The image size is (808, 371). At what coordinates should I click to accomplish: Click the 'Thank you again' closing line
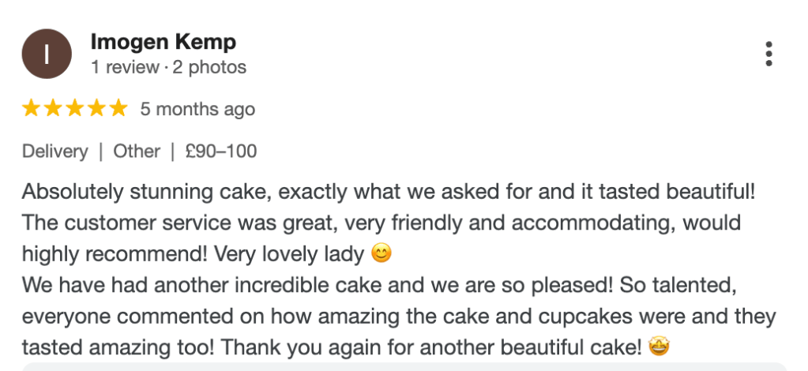point(330,347)
